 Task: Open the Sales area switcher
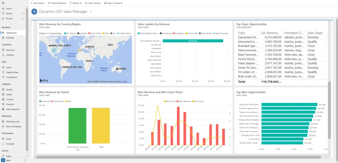14,160
